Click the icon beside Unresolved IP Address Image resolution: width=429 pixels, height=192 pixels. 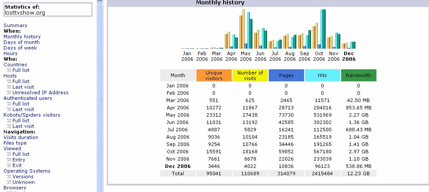(9, 93)
